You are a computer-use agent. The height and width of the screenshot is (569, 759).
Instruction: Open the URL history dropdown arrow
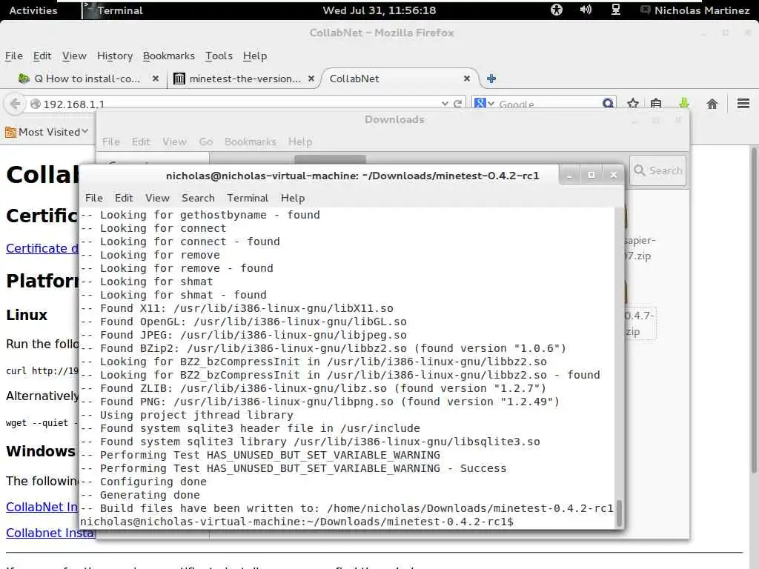pyautogui.click(x=445, y=104)
